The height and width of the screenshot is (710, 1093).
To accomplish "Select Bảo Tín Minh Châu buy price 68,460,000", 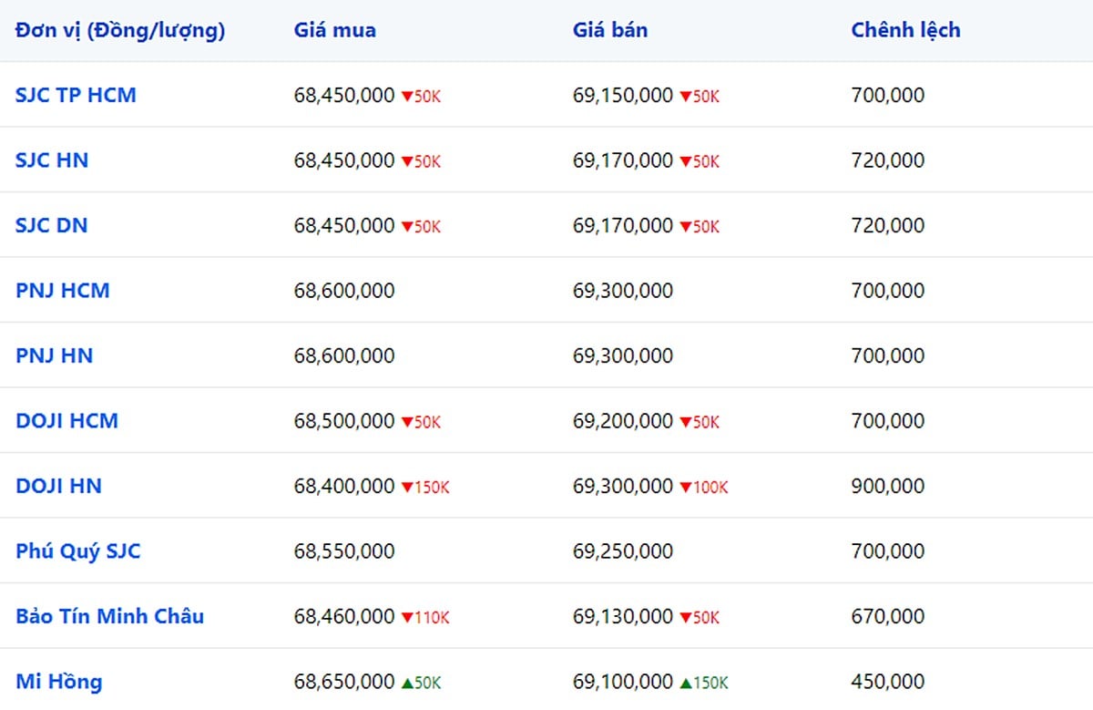I will [344, 617].
